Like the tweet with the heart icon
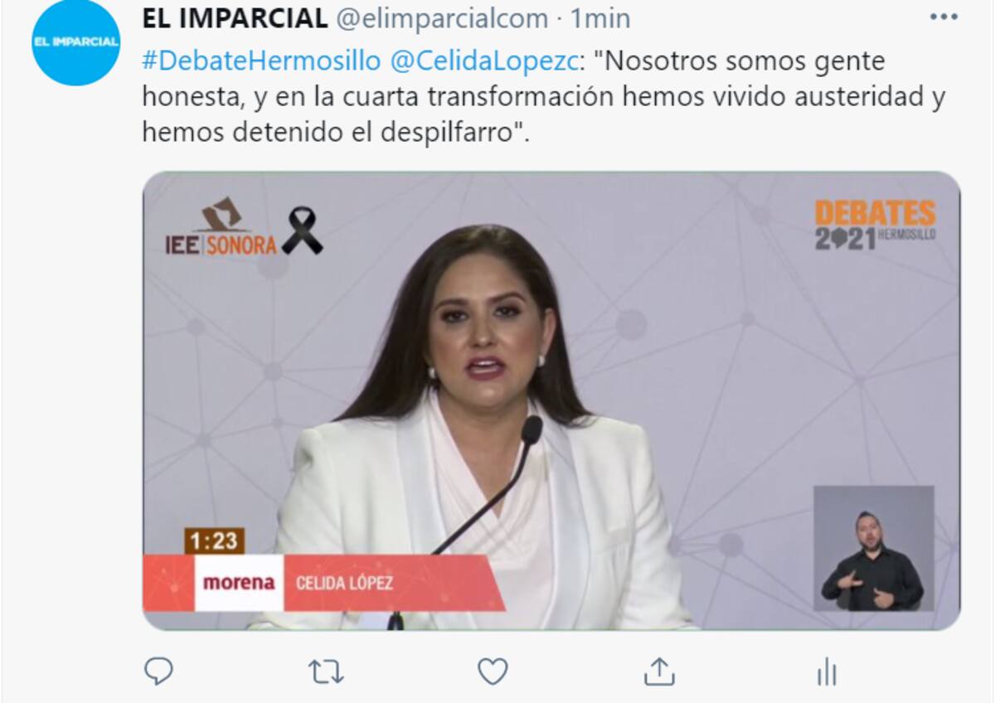995x703 pixels. (493, 671)
